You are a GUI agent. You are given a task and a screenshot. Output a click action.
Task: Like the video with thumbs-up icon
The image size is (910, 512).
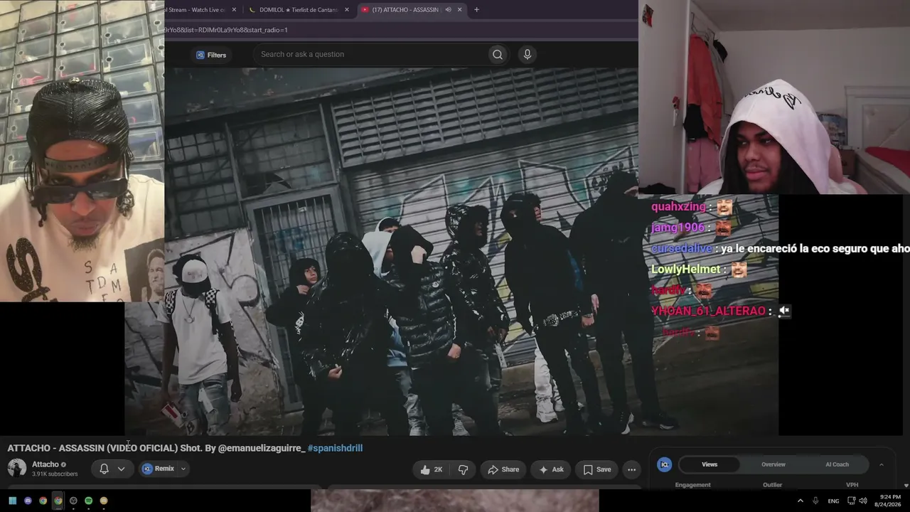[x=432, y=469]
